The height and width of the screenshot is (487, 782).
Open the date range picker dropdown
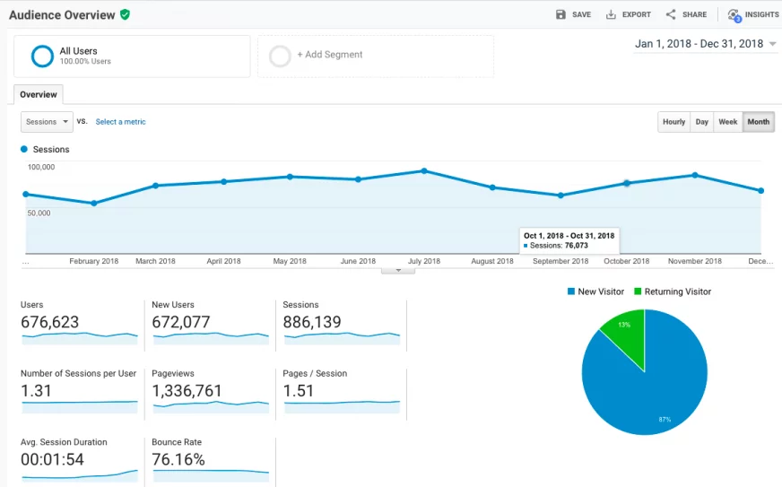[x=706, y=44]
